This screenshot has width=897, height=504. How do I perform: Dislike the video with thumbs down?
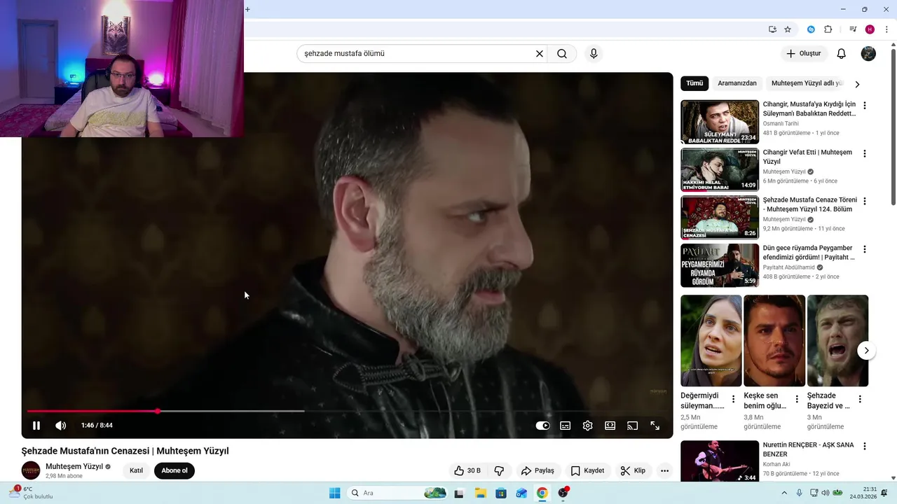[x=499, y=470]
